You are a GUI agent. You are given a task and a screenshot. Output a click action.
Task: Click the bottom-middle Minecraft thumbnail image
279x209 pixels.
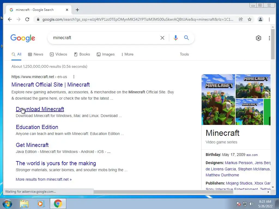click(249, 112)
